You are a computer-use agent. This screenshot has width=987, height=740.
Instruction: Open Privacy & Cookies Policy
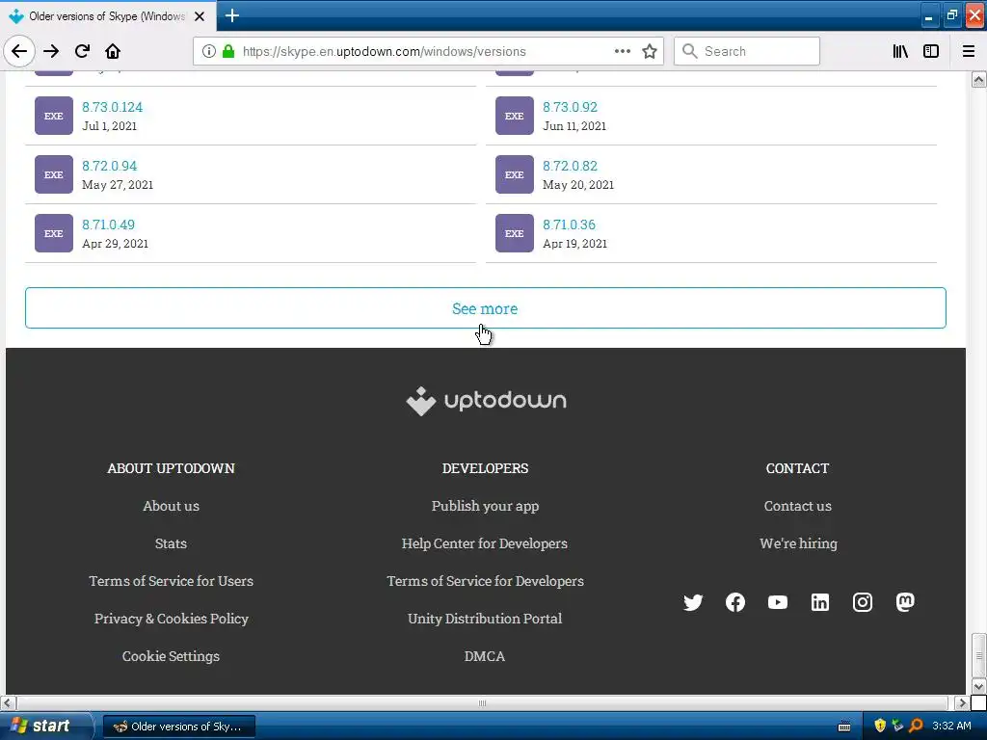tap(172, 619)
